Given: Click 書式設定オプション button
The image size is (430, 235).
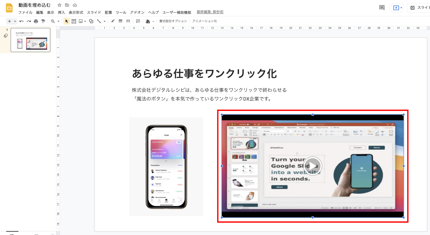Looking at the screenshot, I should point(173,21).
